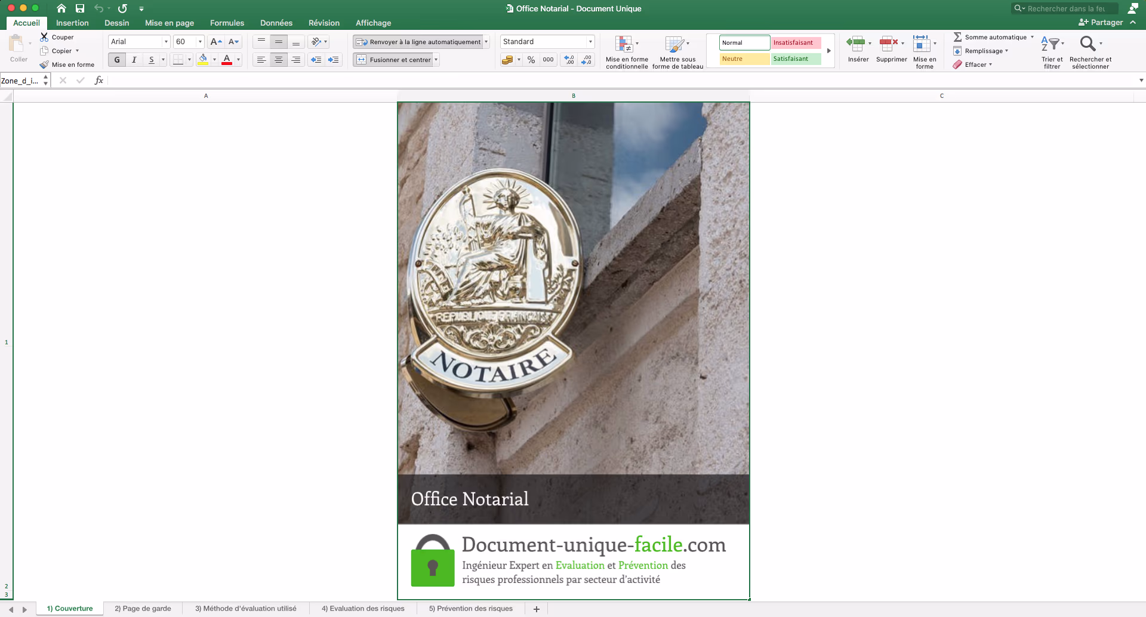Viewport: 1146px width, 617px height.
Task: Toggle bold G formatting
Action: (x=117, y=60)
